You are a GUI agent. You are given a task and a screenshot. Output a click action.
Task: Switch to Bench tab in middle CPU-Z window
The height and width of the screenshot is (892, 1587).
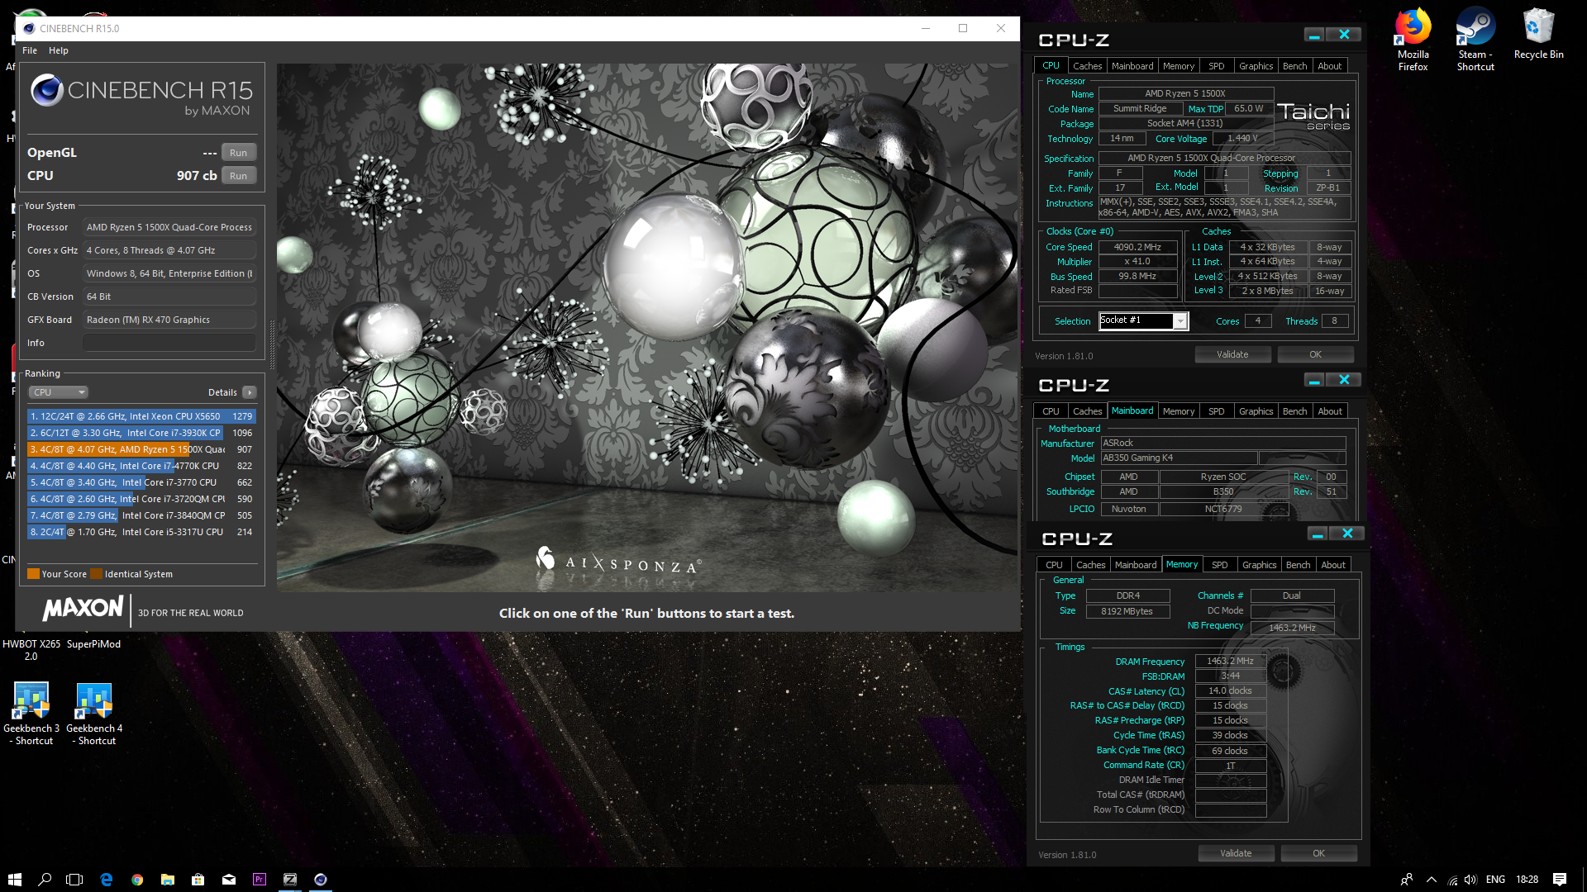pyautogui.click(x=1295, y=411)
